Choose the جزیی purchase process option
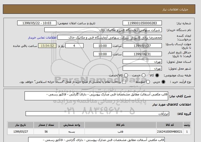The height and width of the screenshot is (142, 201). pyautogui.click(x=163, y=82)
